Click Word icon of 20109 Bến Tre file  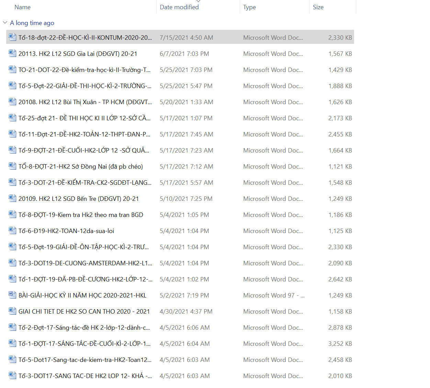click(x=12, y=198)
